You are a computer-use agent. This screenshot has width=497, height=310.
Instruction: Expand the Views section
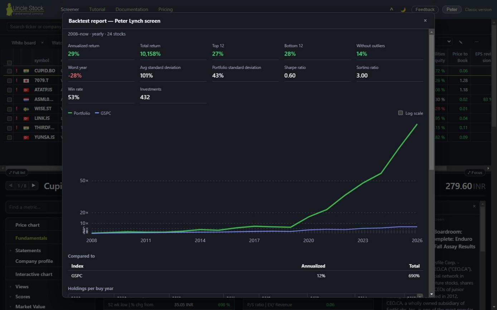pyautogui.click(x=10, y=286)
